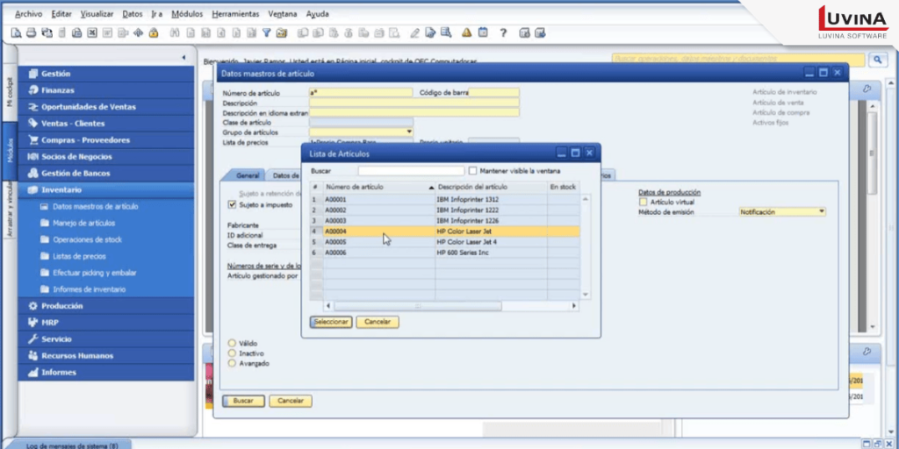Image resolution: width=899 pixels, height=449 pixels.
Task: Click the Sort icon next to the funnel
Action: point(281,32)
